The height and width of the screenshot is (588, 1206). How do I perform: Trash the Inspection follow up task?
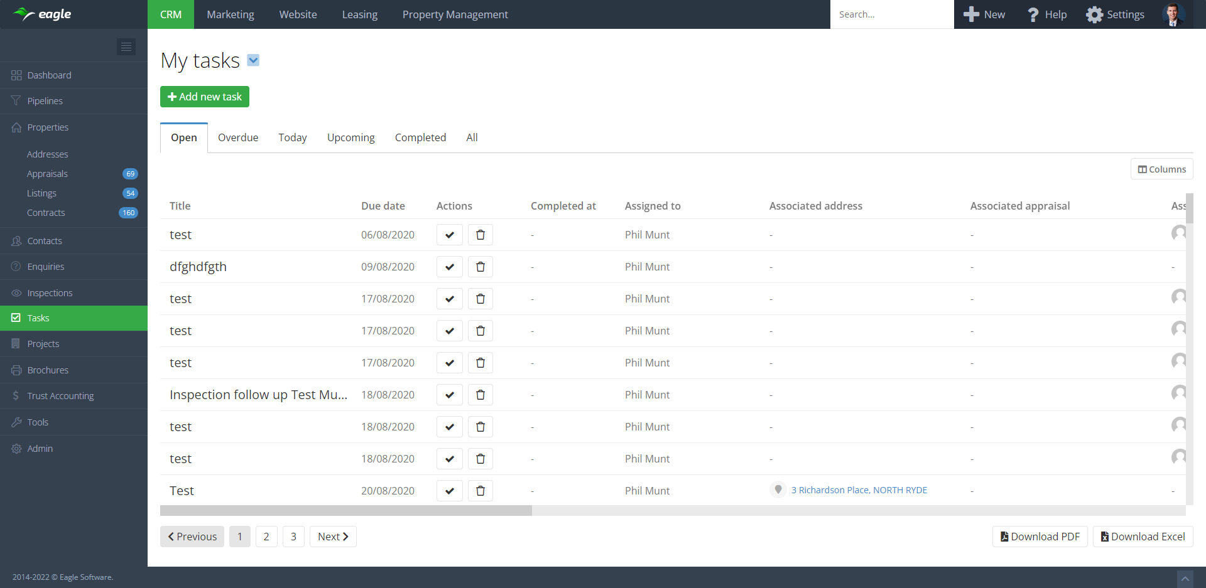[x=480, y=395]
